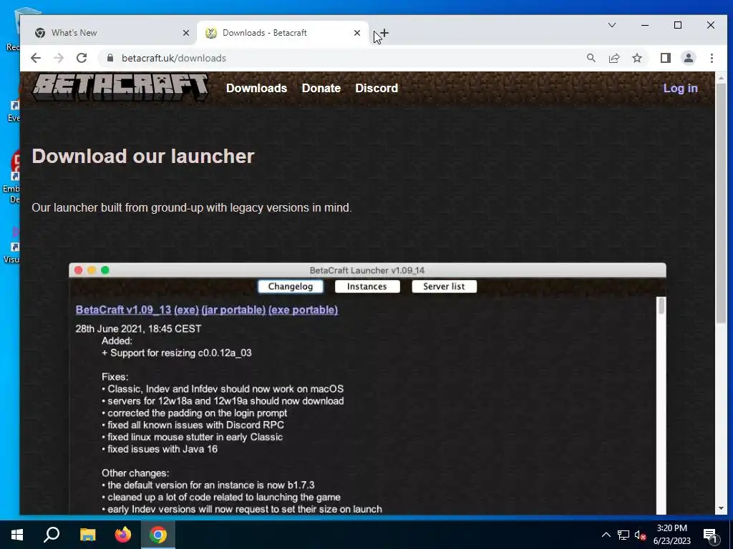Open the Downloads nav link
Screen dimensions: 733x549
coord(256,88)
